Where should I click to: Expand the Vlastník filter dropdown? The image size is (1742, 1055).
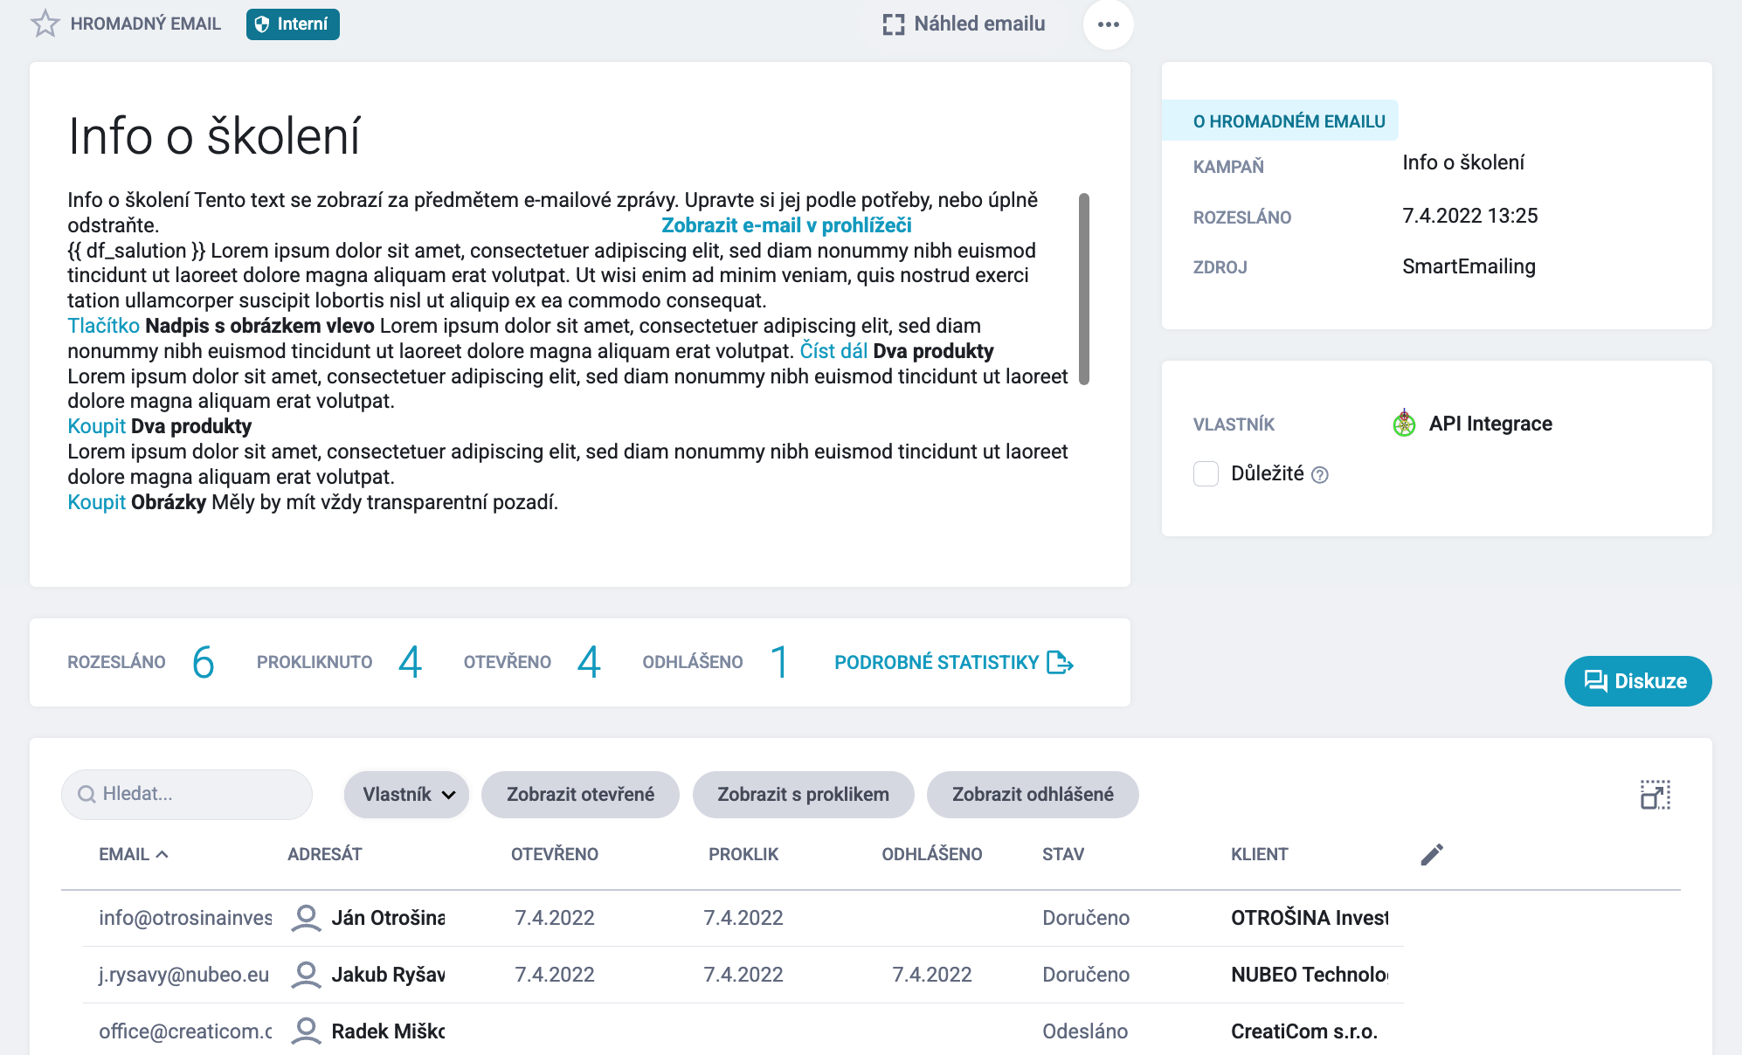pos(406,795)
